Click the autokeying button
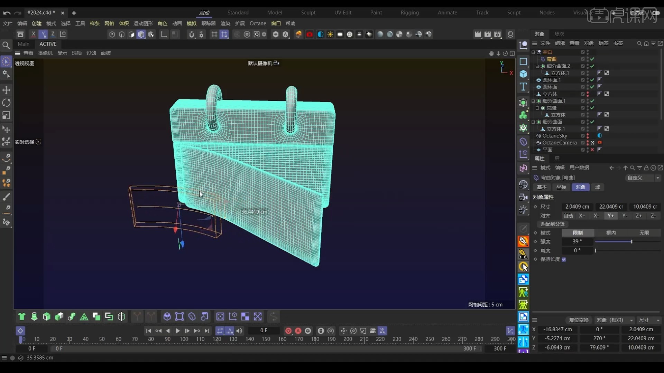Screen dimensions: 664x373 pyautogui.click(x=298, y=331)
